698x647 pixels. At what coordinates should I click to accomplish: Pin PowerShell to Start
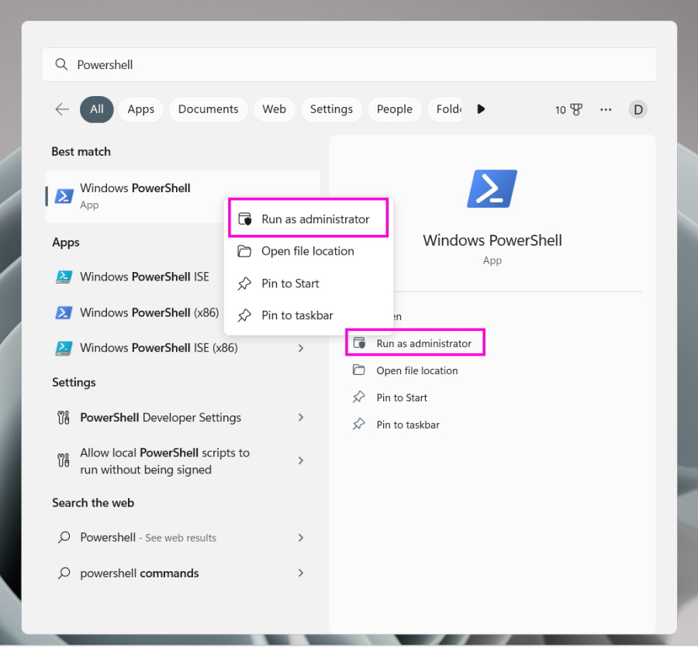coord(291,284)
